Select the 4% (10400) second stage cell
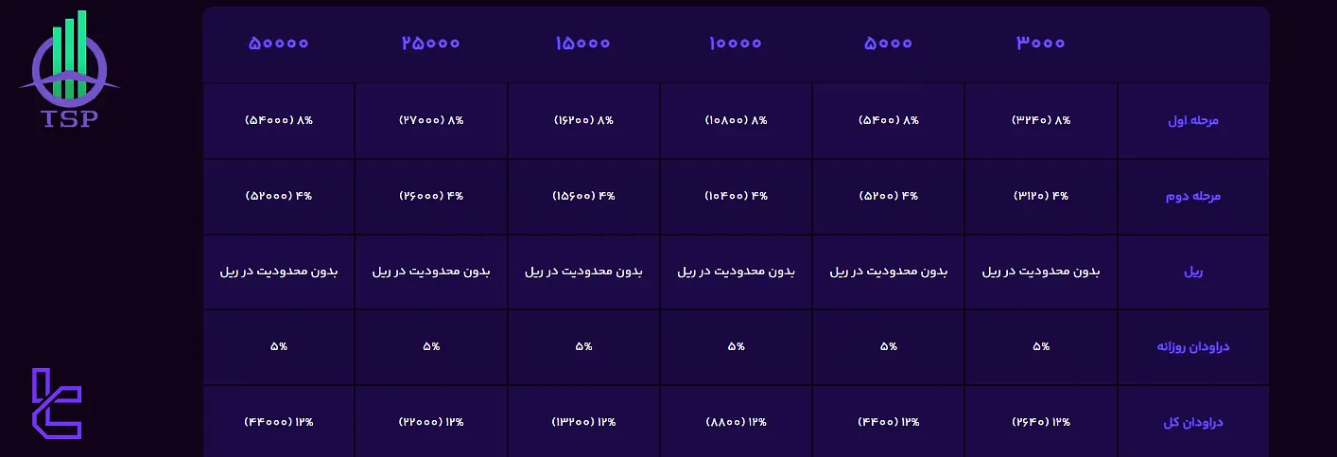 tap(736, 196)
